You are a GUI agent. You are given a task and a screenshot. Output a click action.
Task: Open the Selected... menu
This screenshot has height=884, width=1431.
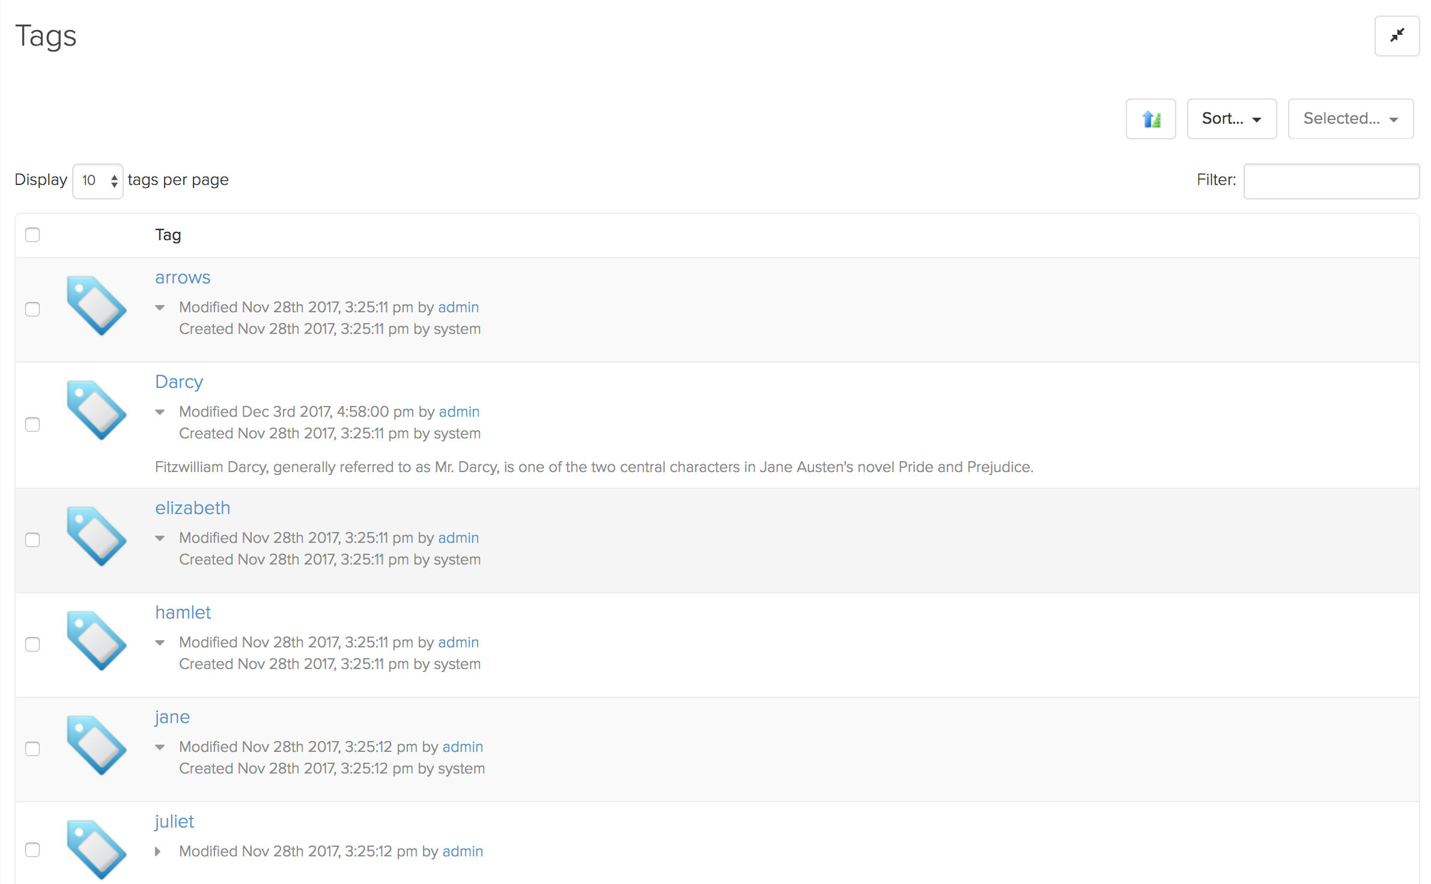(1350, 119)
